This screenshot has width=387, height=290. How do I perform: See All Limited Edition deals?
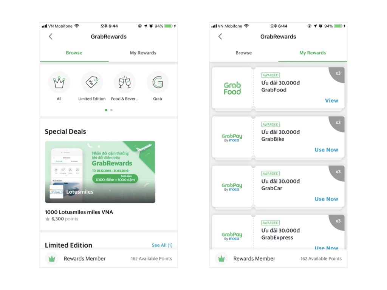pos(162,245)
